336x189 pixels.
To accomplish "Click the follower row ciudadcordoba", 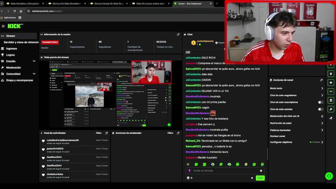I will point(75,176).
